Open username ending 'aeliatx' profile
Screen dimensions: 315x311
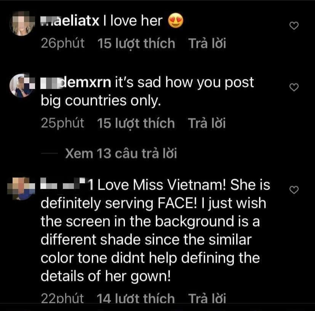(x=70, y=21)
